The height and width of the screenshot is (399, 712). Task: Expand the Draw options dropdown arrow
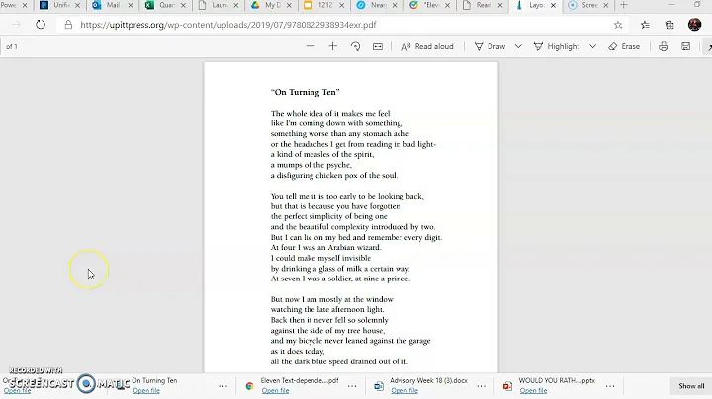(518, 46)
